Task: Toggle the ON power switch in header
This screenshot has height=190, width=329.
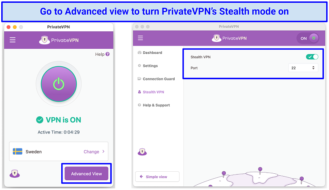Action: click(x=308, y=38)
